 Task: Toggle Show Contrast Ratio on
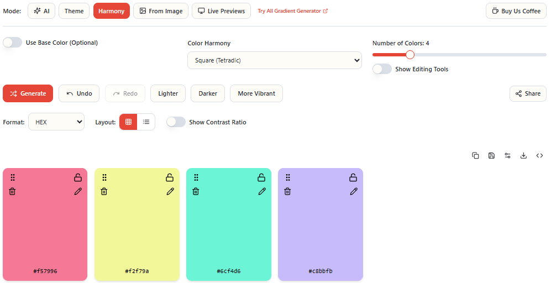coord(176,122)
